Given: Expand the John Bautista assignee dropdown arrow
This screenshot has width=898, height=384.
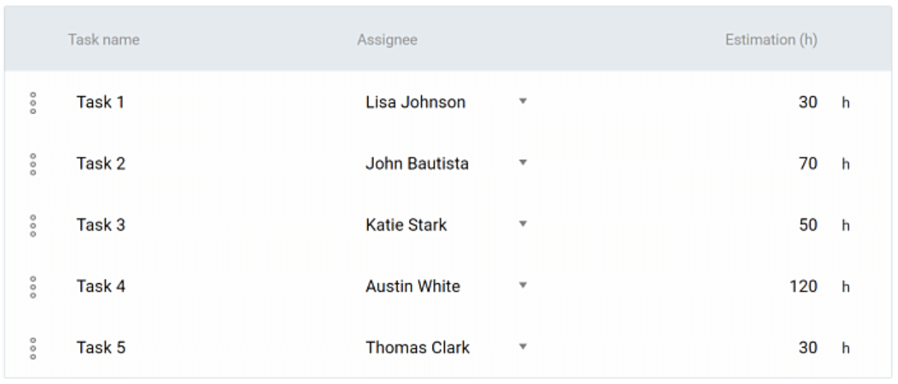Looking at the screenshot, I should (x=523, y=163).
